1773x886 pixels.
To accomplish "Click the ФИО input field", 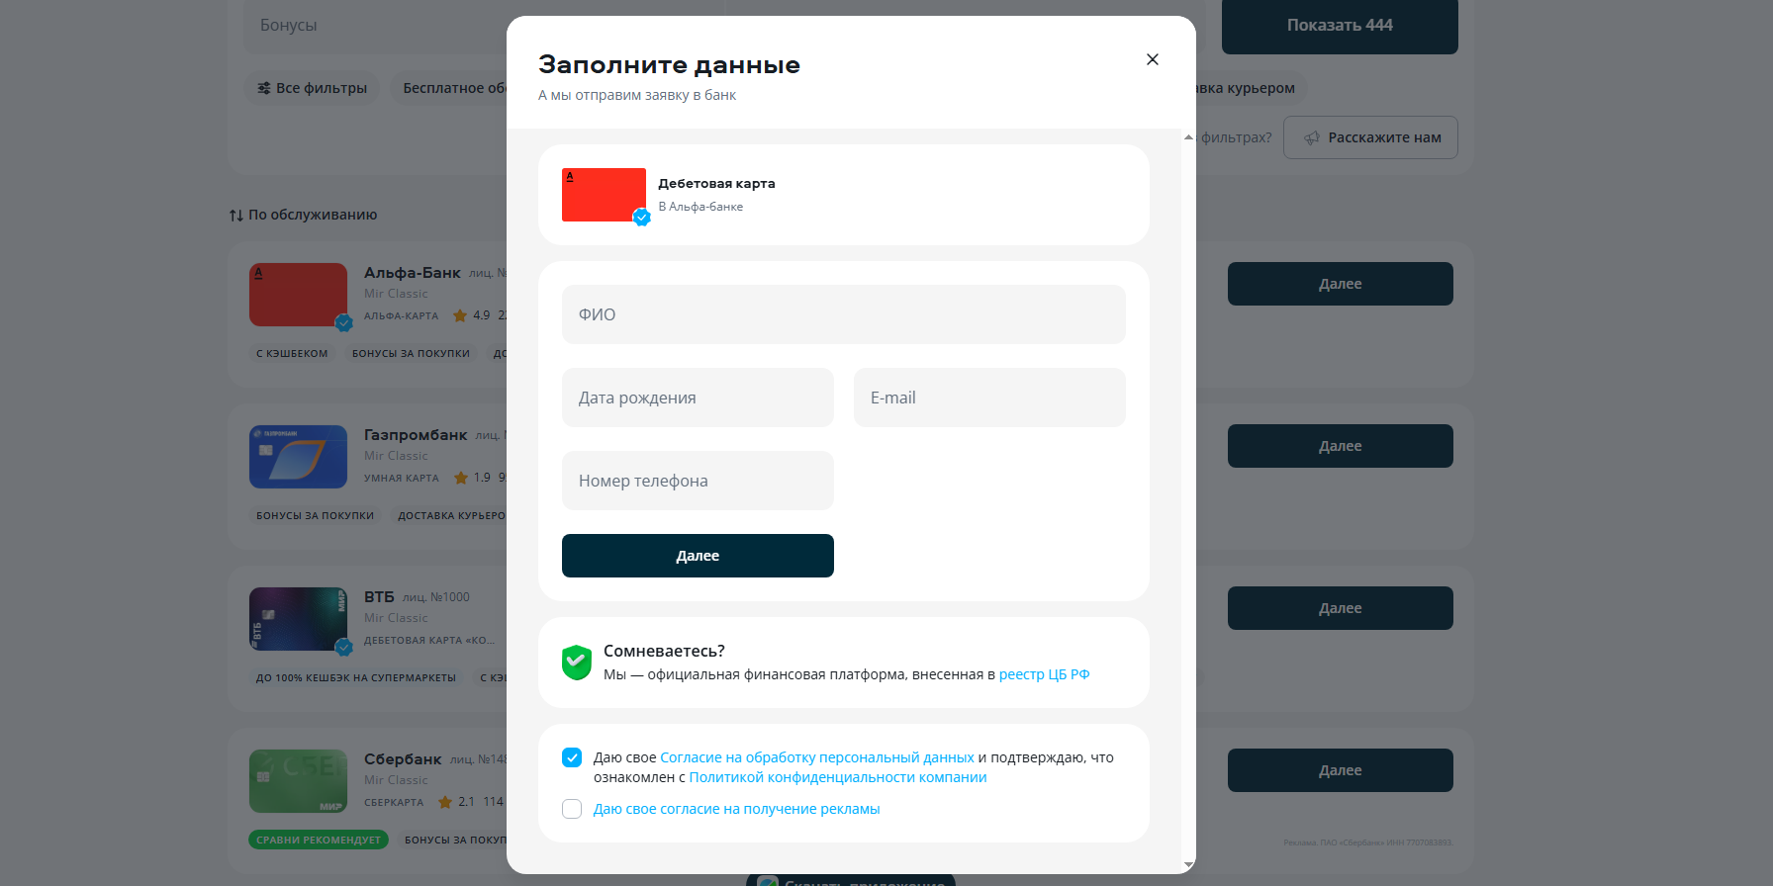I will click(x=843, y=314).
